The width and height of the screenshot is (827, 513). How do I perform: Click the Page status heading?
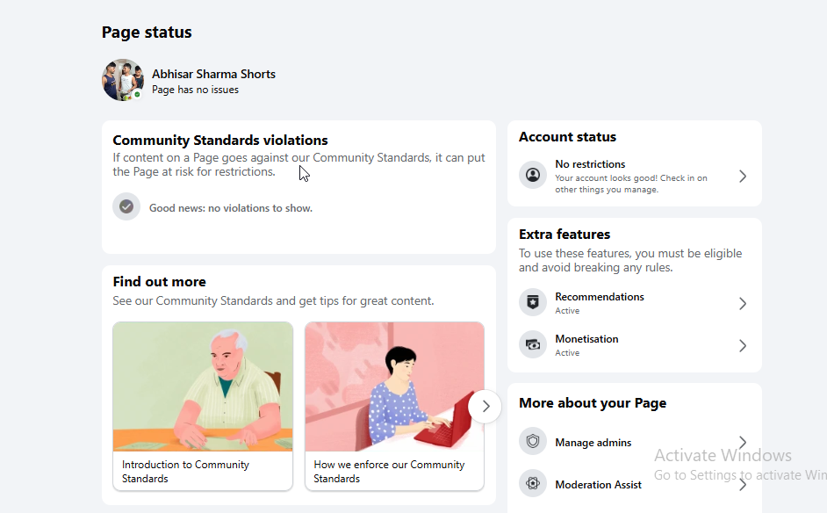pos(147,33)
